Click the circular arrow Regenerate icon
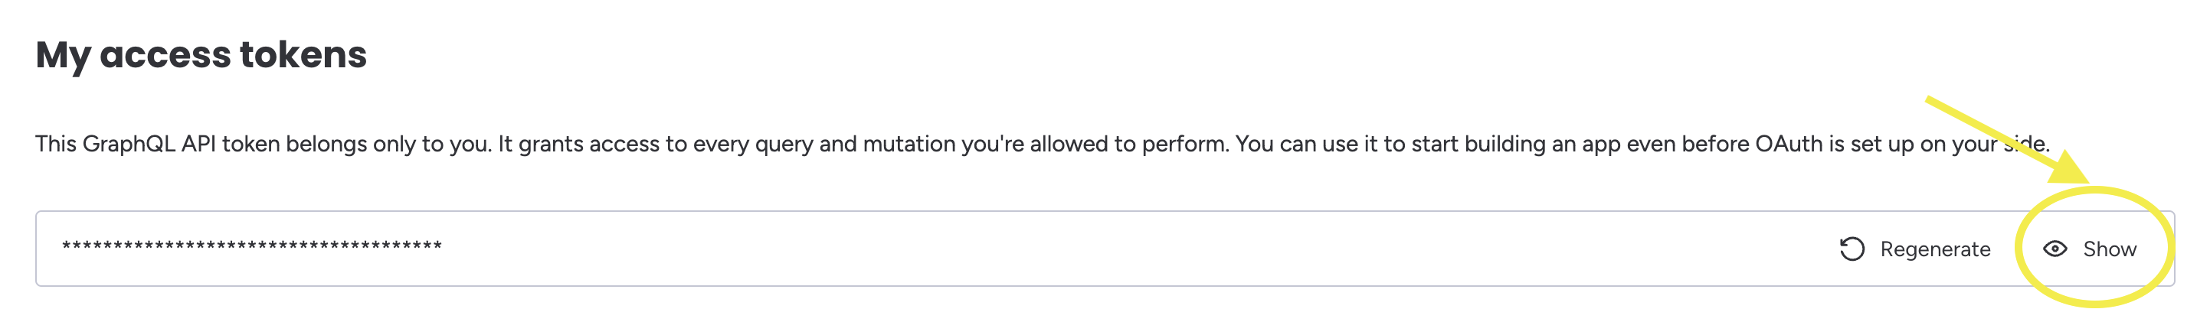 point(1852,249)
